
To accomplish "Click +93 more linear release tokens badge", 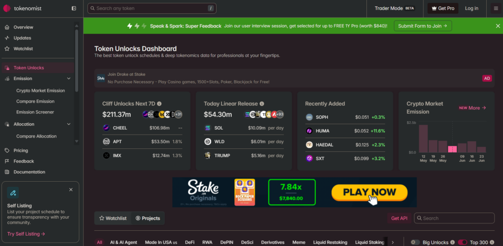I will [x=280, y=114].
